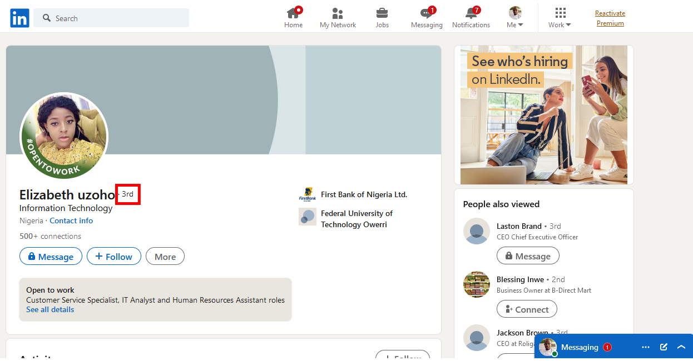Click the Contact info link
The image size is (693, 361).
click(71, 220)
